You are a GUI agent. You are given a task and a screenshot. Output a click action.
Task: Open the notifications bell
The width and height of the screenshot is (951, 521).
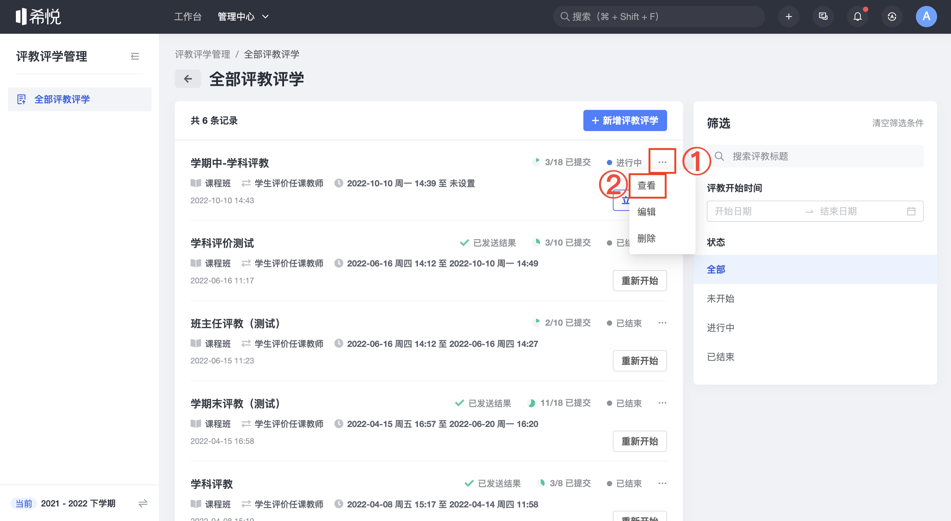(858, 17)
